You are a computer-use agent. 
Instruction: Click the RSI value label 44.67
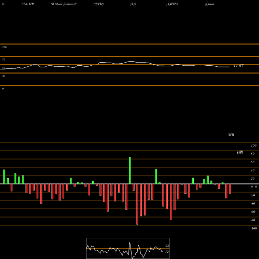(x=238, y=66)
